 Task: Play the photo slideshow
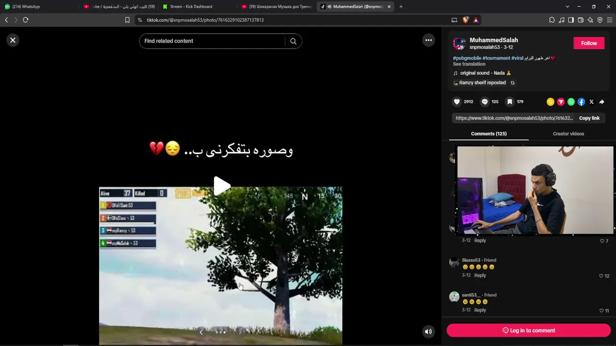pos(222,186)
